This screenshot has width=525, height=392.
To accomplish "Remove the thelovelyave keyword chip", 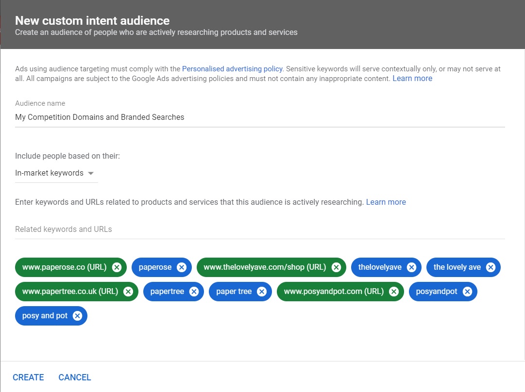I will pyautogui.click(x=411, y=267).
